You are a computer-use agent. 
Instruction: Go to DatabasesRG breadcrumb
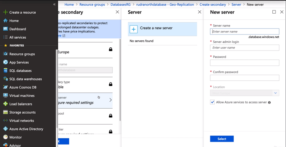click(121, 5)
